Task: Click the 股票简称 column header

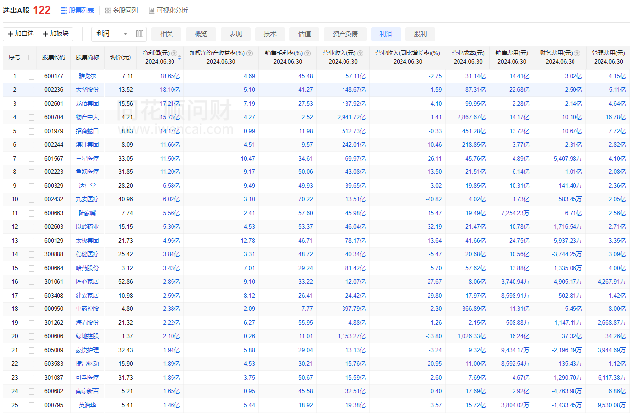Action: 87,57
